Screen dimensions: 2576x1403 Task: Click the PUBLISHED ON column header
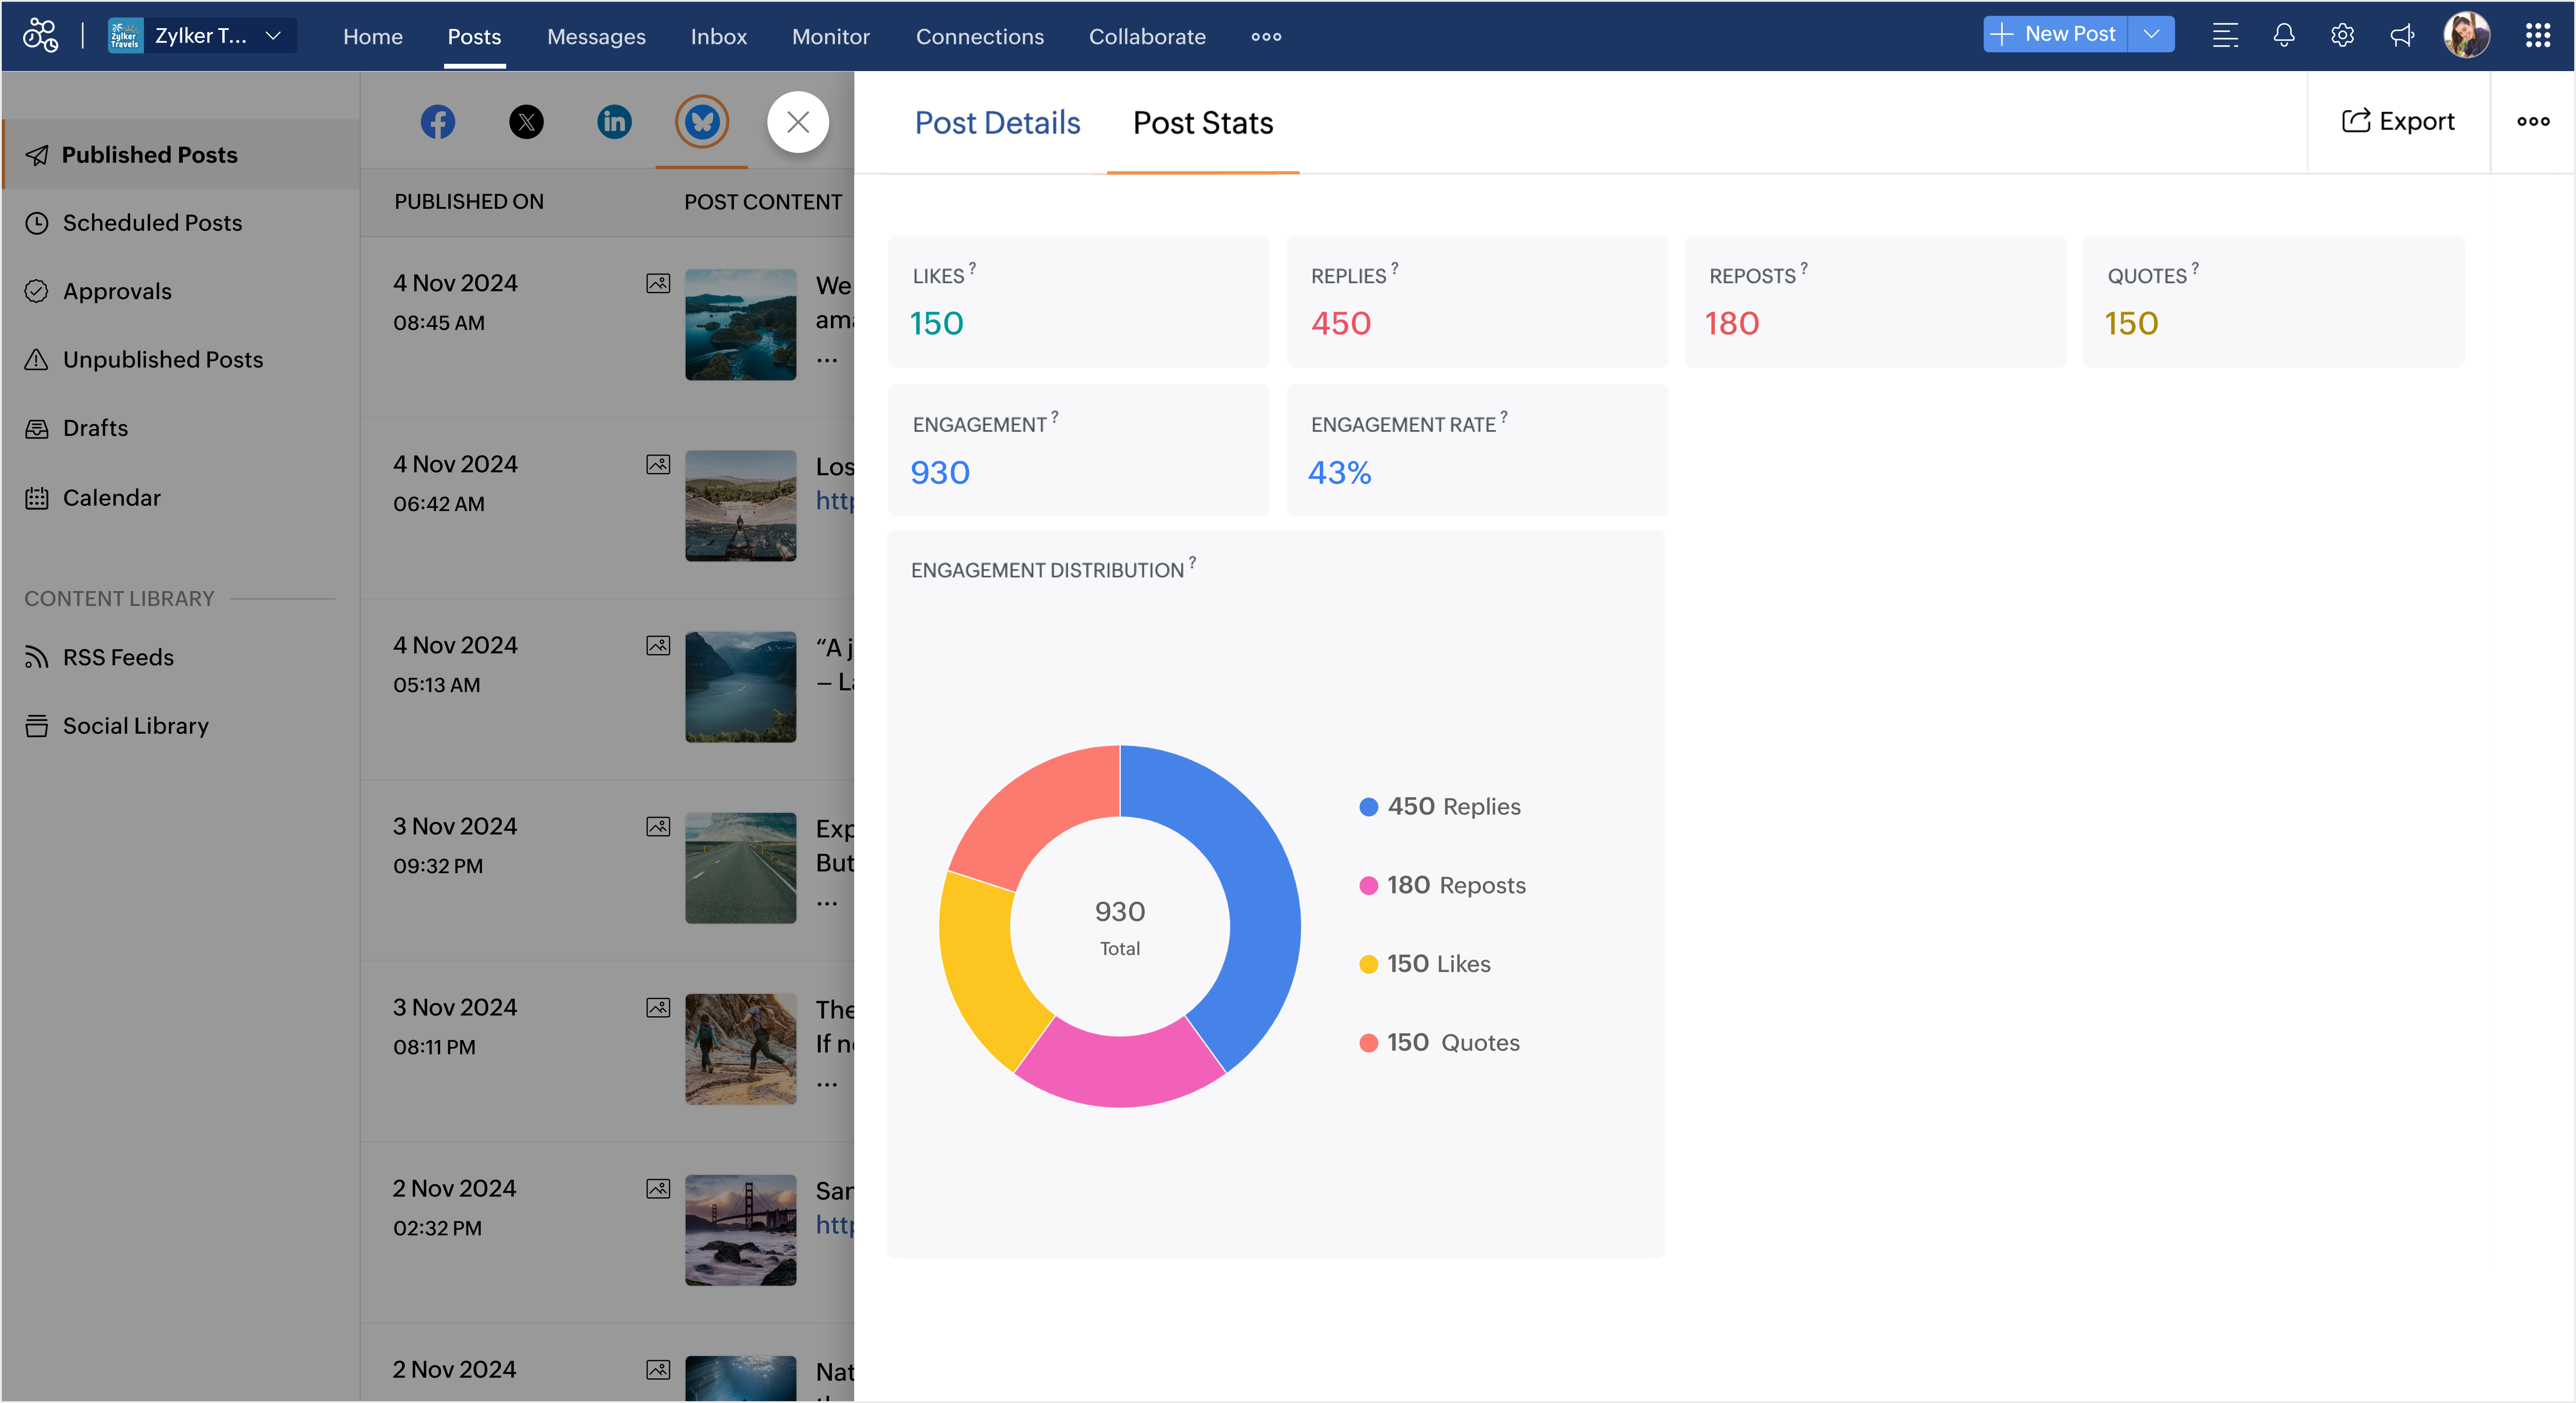(x=469, y=201)
